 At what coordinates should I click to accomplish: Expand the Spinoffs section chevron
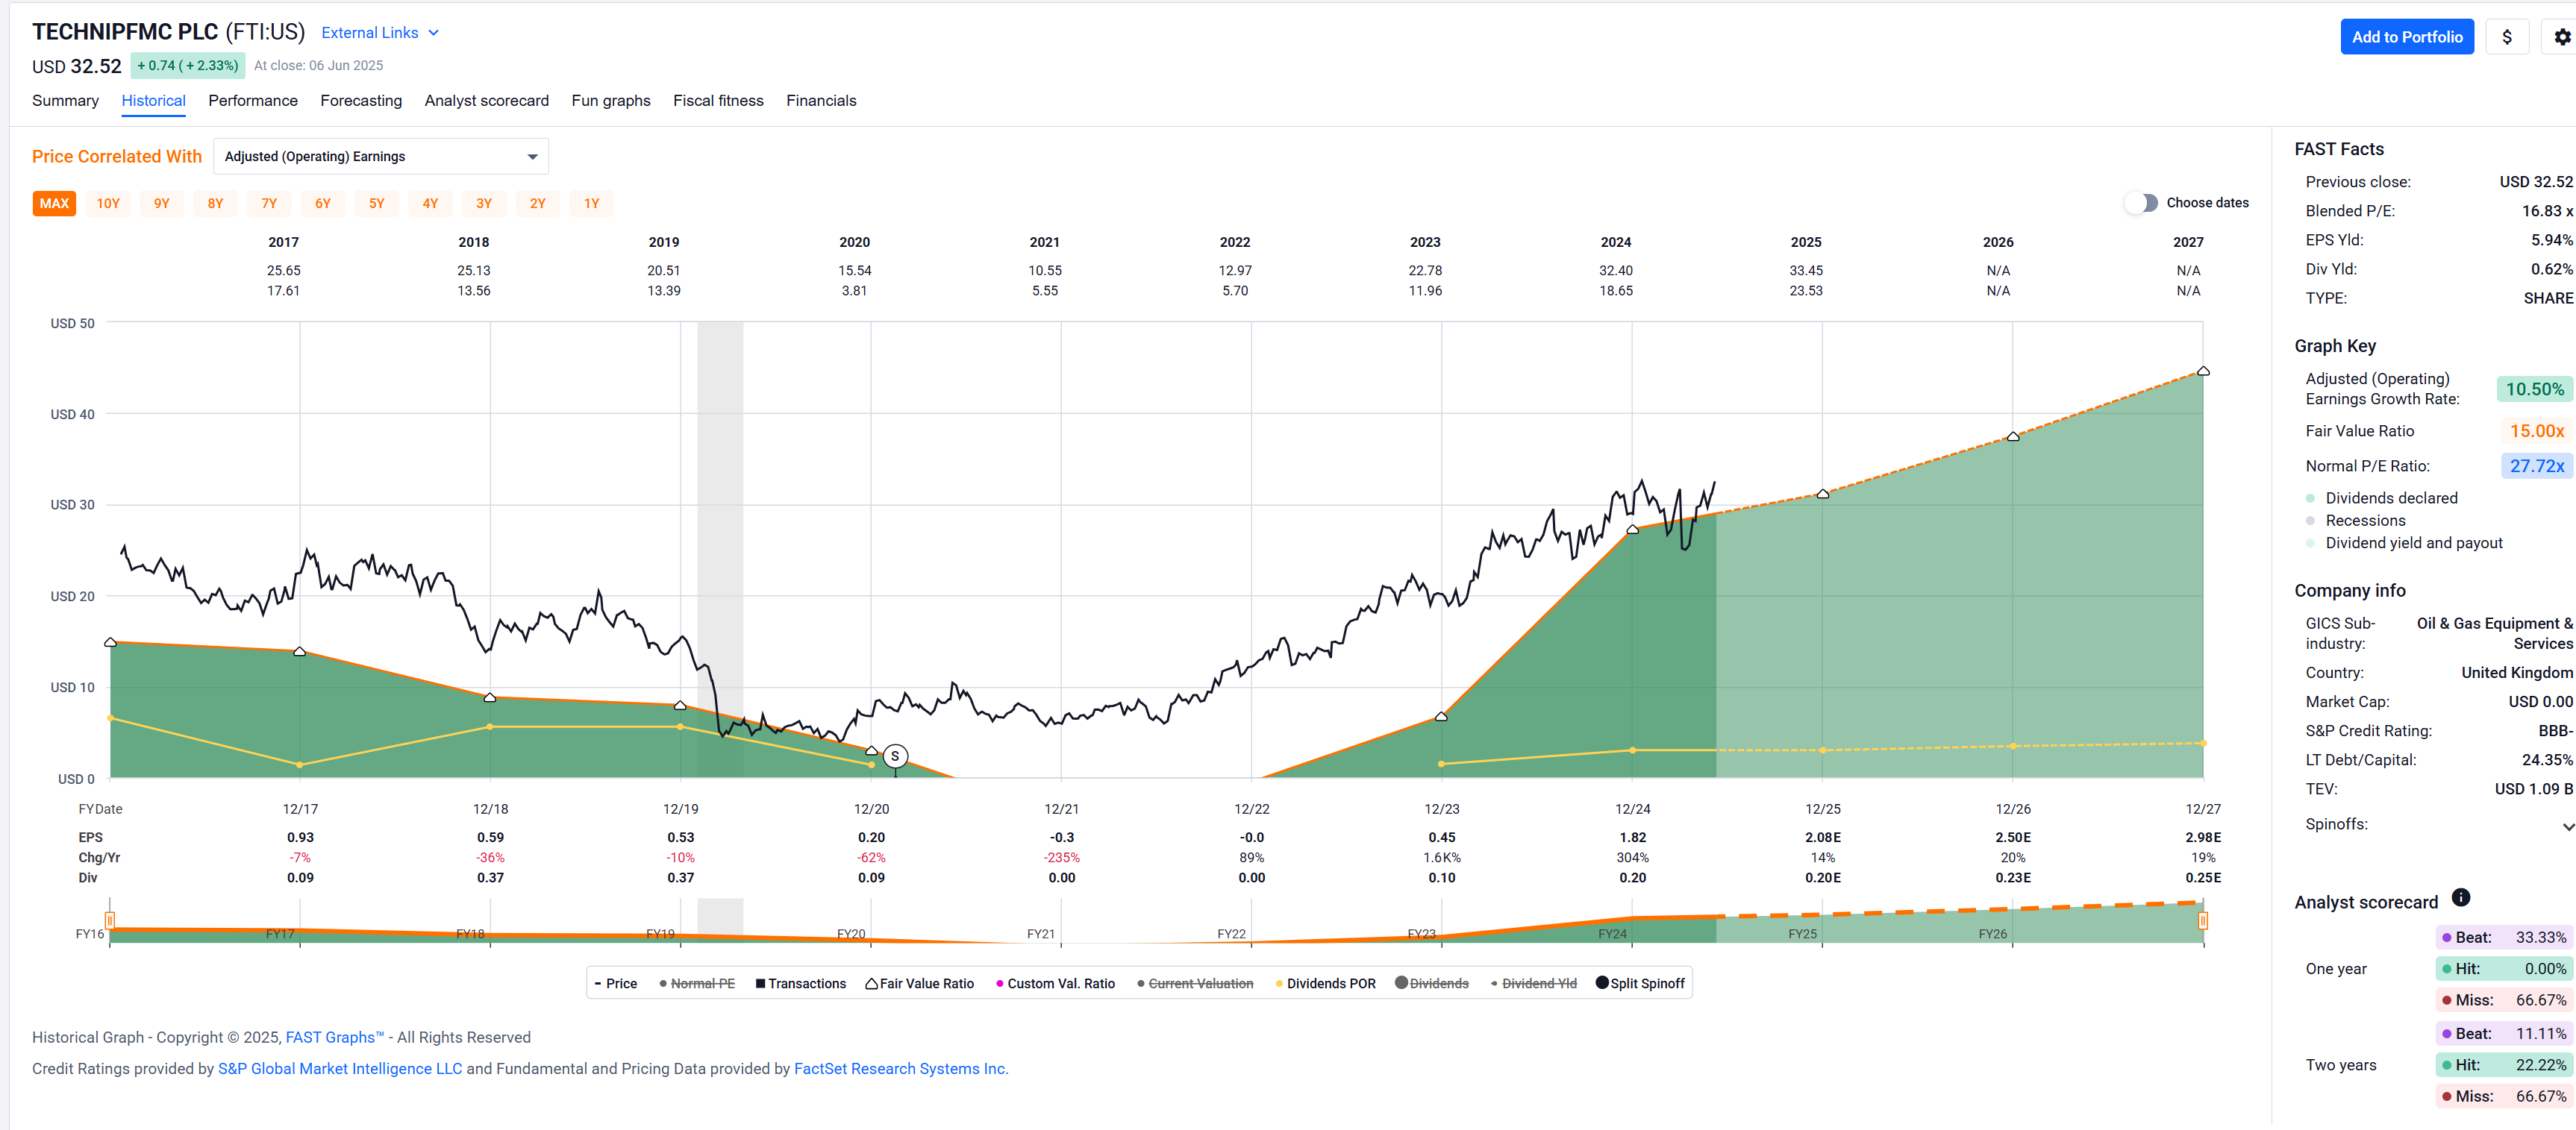(2567, 826)
